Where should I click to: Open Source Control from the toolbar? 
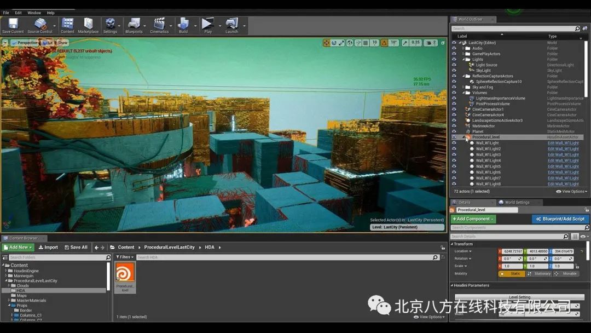(x=39, y=26)
